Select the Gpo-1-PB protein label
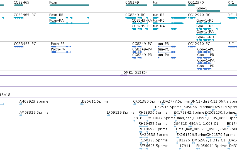Viewport: 237px width, 150px height. point(206,55)
